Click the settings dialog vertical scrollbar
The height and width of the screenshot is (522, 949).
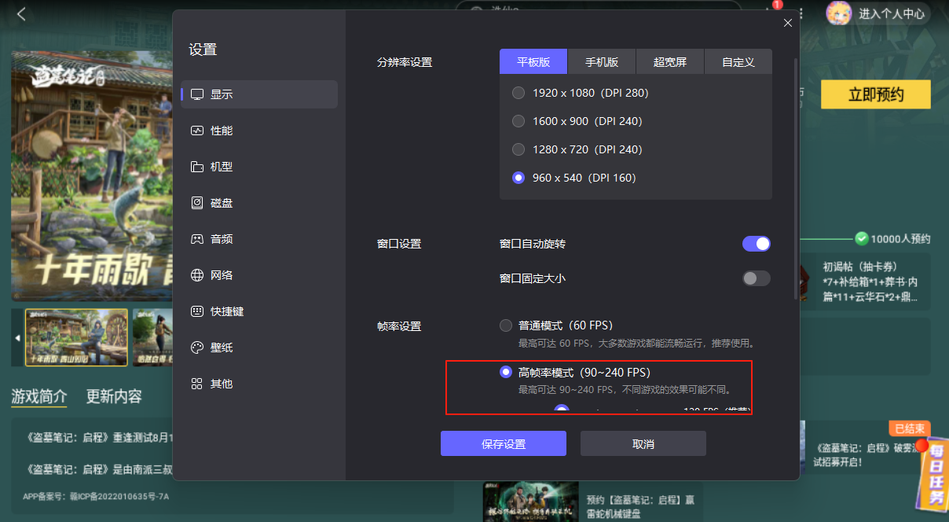point(795,179)
